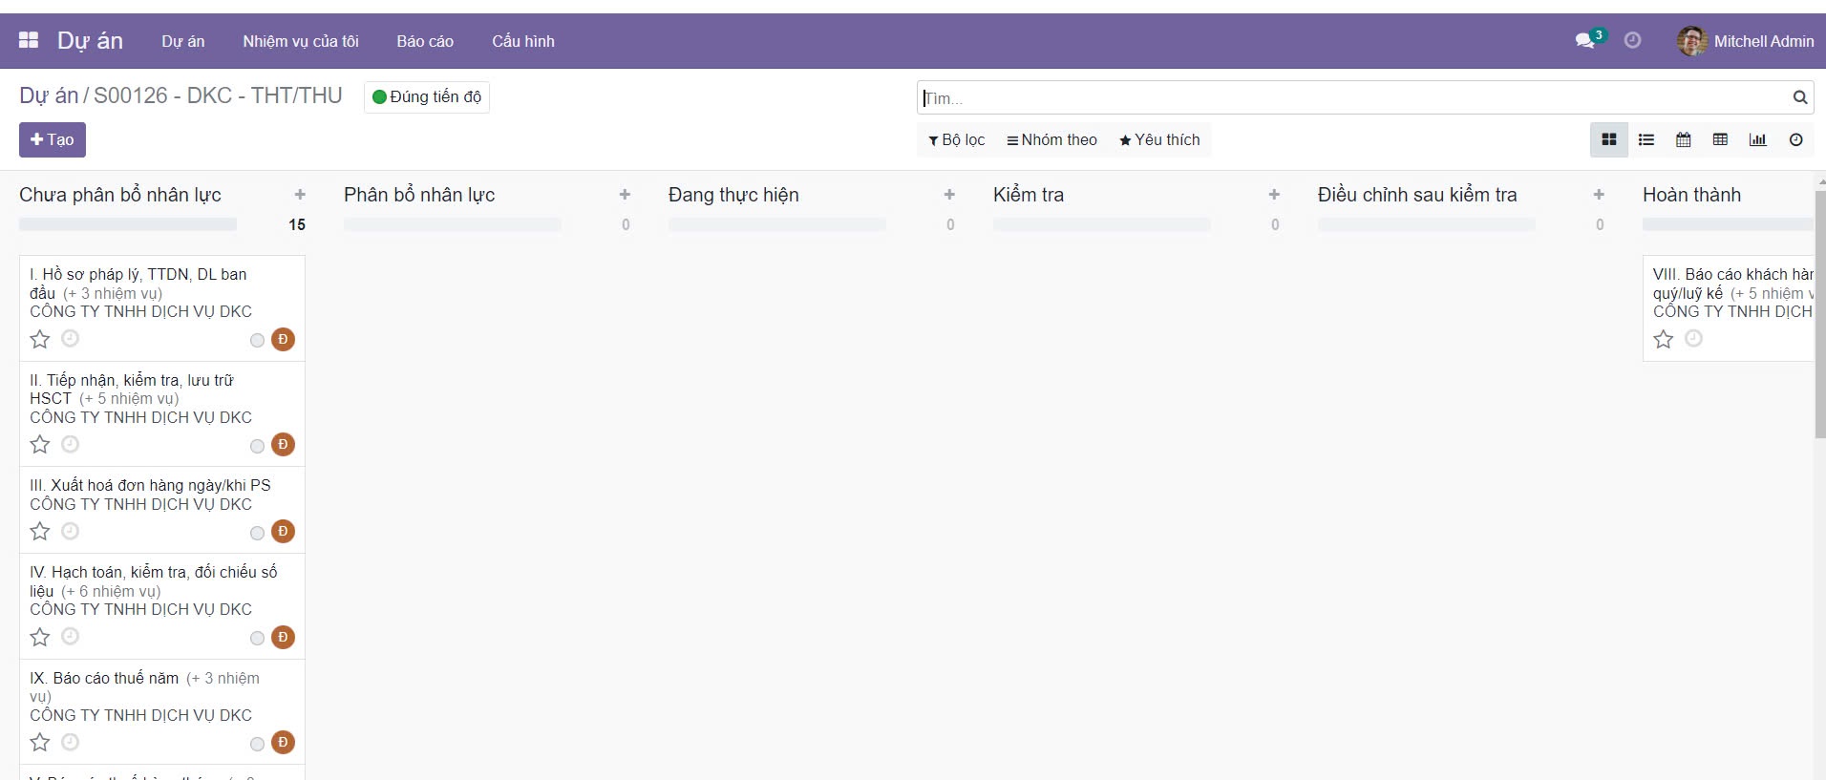Switch to graph view
This screenshot has height=780, width=1826.
[x=1757, y=140]
